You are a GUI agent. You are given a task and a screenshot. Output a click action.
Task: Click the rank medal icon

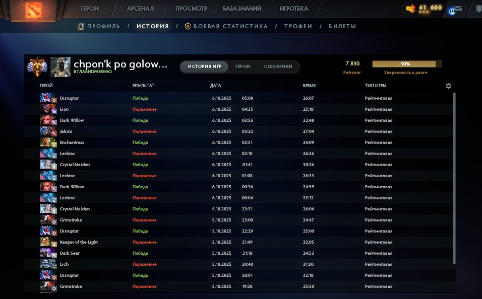[x=37, y=66]
